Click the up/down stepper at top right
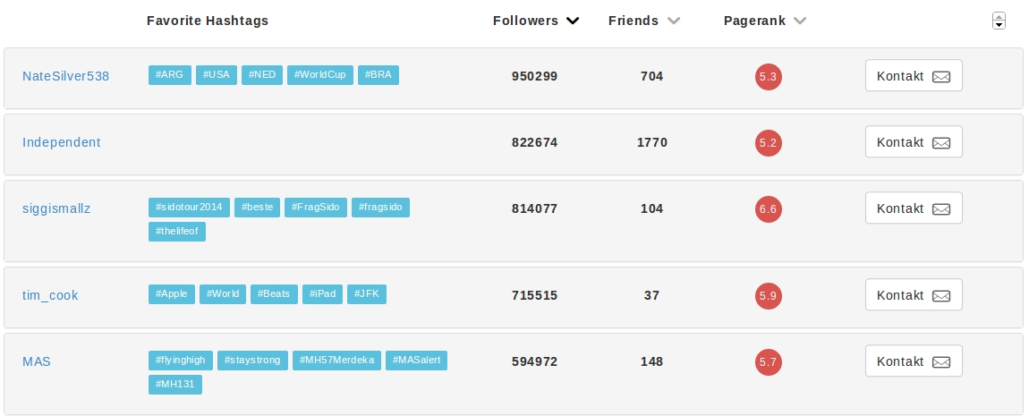The height and width of the screenshot is (416, 1029). coord(999,21)
